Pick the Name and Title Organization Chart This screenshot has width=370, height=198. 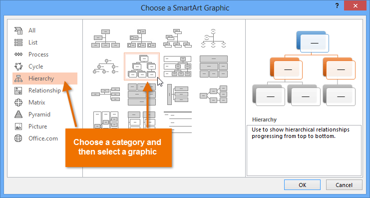177,38
